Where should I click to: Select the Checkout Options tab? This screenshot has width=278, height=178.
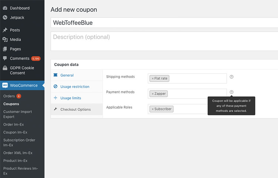tap(77, 109)
